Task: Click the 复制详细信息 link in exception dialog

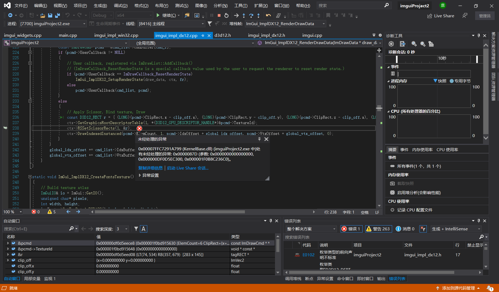Action: (150, 168)
